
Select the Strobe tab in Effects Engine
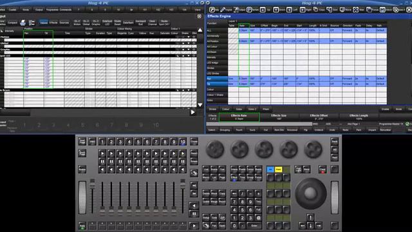click(212, 109)
